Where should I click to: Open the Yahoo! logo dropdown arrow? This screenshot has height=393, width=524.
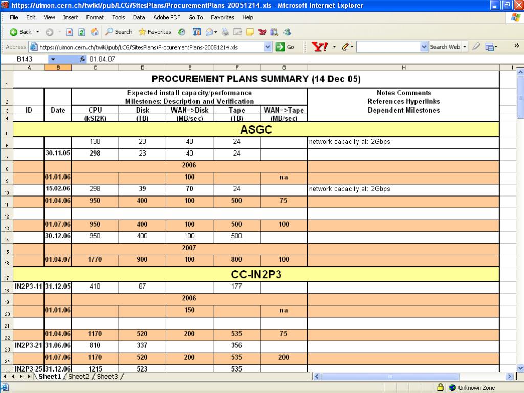pos(334,47)
